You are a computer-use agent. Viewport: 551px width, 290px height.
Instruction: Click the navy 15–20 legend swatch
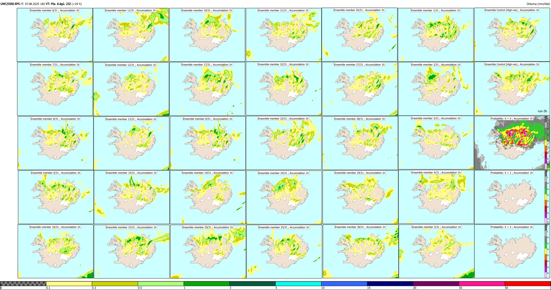point(390,284)
